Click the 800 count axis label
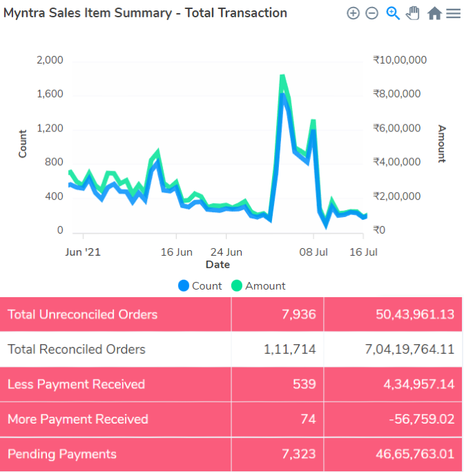464x472 pixels. [x=54, y=162]
